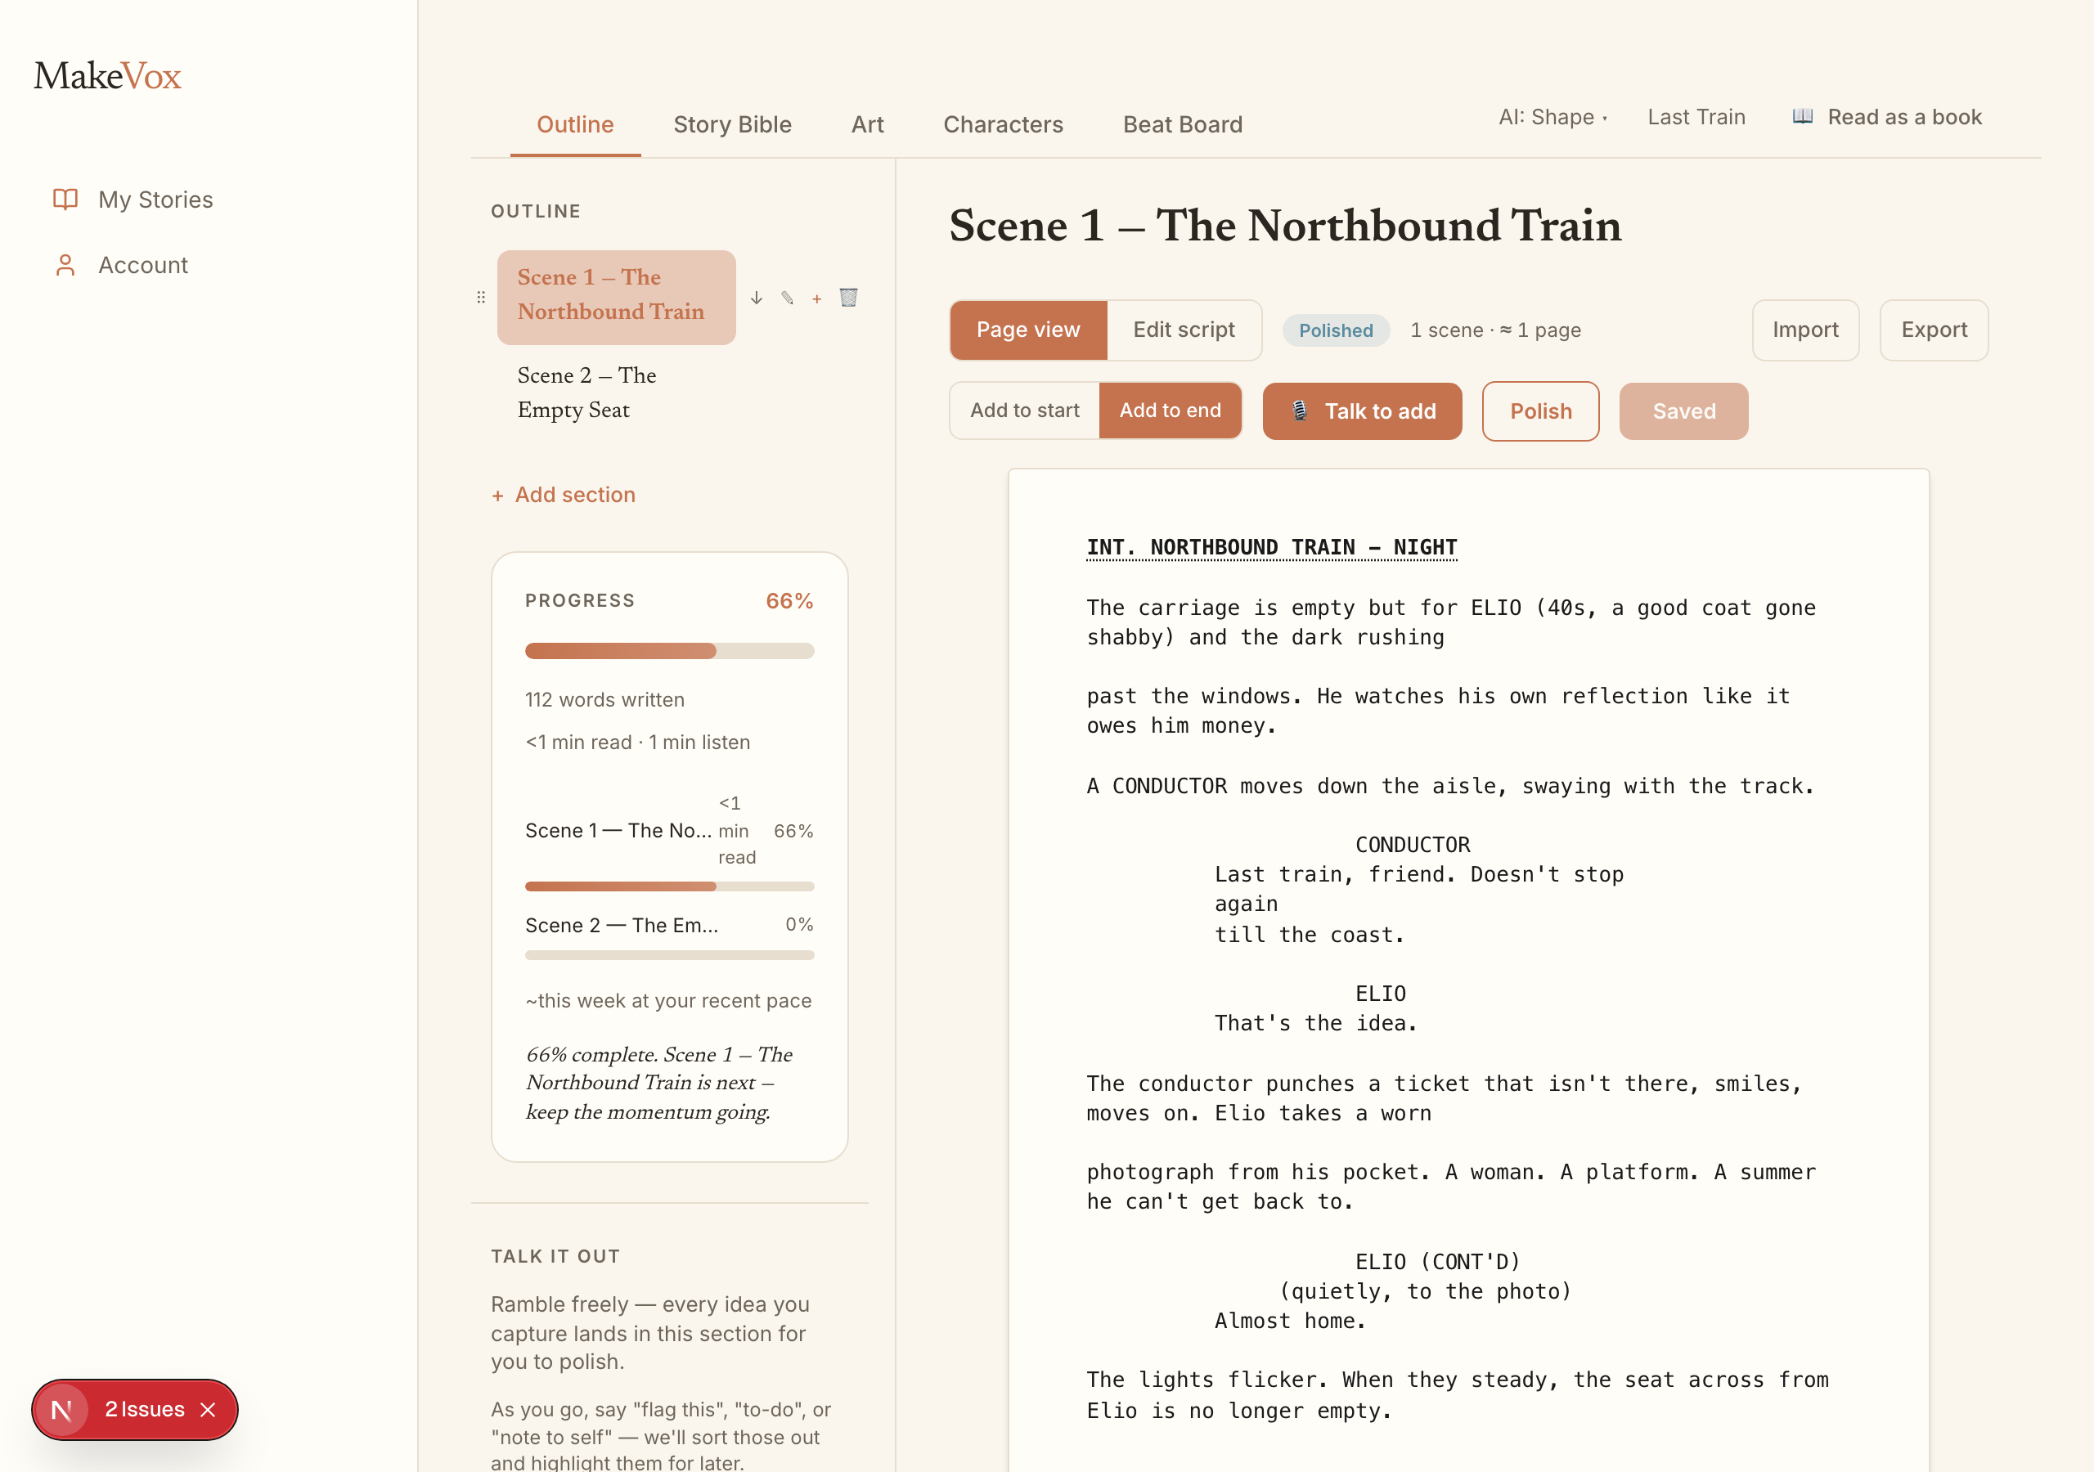Click parenthetical '(quietly, to the photo)'
Screen dimensions: 2094x1472
1426,1291
